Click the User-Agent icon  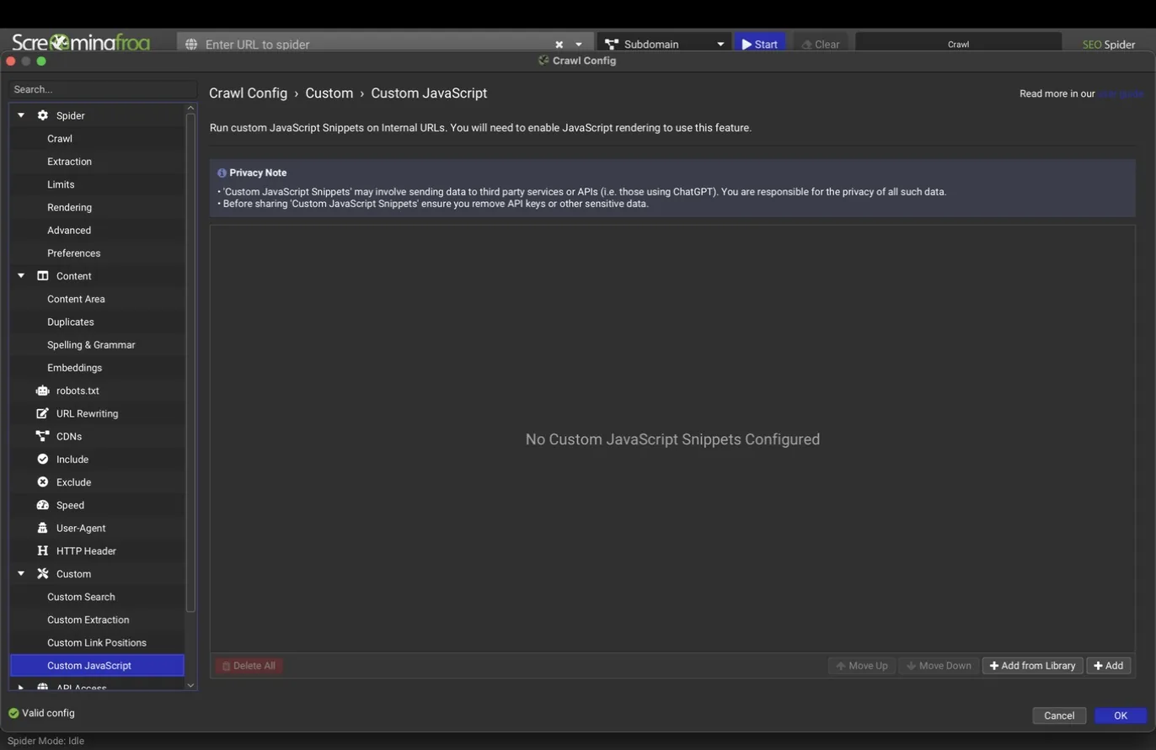tap(42, 528)
